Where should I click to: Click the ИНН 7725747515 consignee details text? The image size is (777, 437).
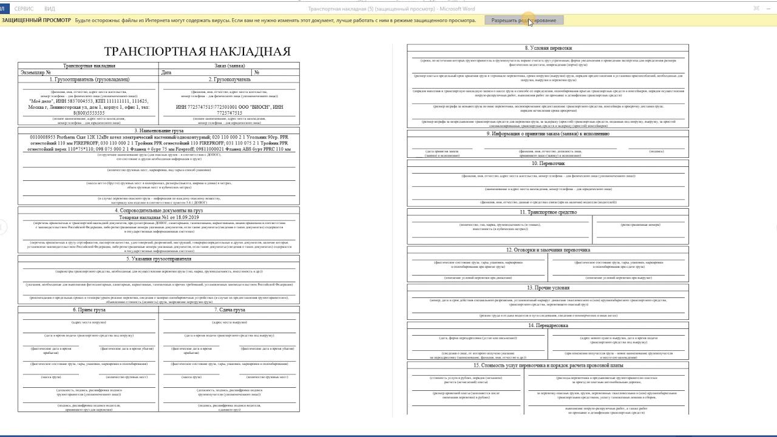[229, 110]
